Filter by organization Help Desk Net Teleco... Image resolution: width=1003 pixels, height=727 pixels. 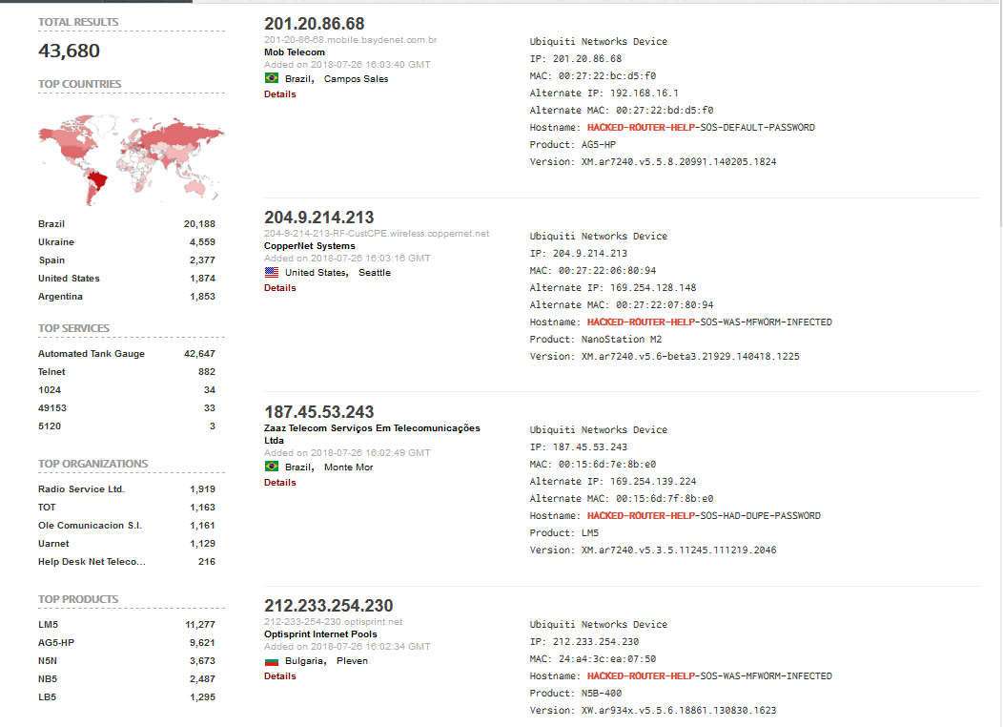pyautogui.click(x=92, y=562)
